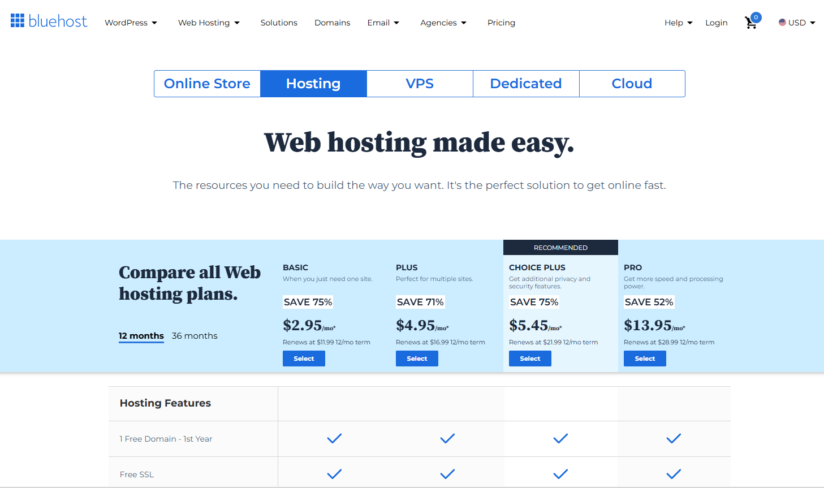Switch to the Cloud tab
The width and height of the screenshot is (824, 488).
tap(632, 84)
